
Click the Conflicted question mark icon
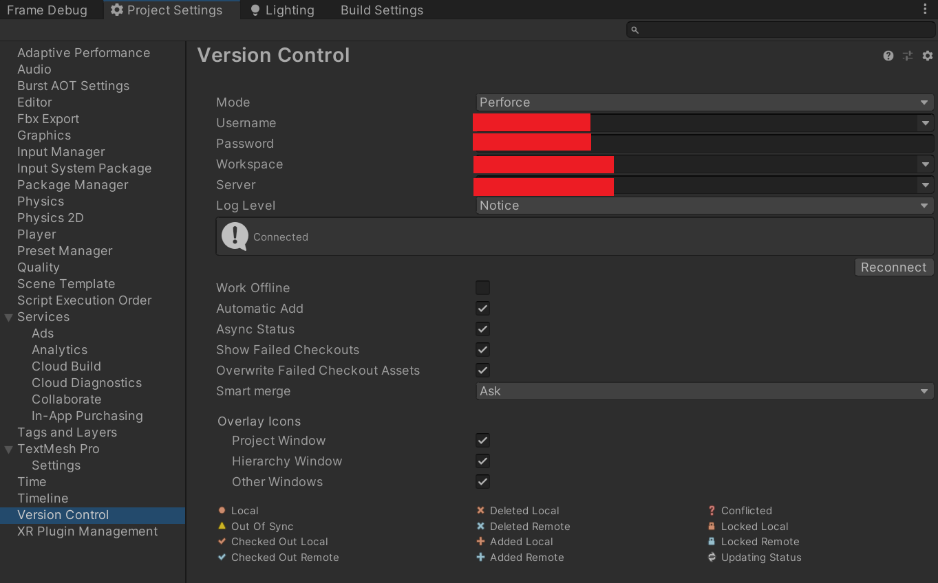tap(712, 510)
